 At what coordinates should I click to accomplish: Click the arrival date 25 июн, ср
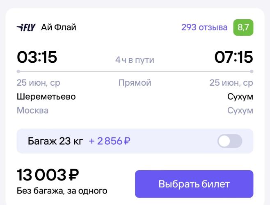[231, 83]
